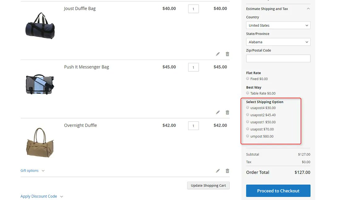Click the Update Shopping Cart button

[208, 185]
